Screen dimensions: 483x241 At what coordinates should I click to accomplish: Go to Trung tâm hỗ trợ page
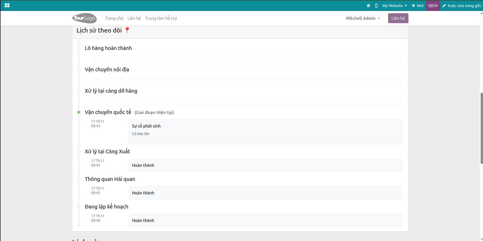tap(161, 18)
